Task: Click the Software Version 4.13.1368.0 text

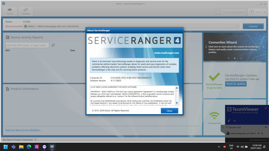Action: click(116, 81)
